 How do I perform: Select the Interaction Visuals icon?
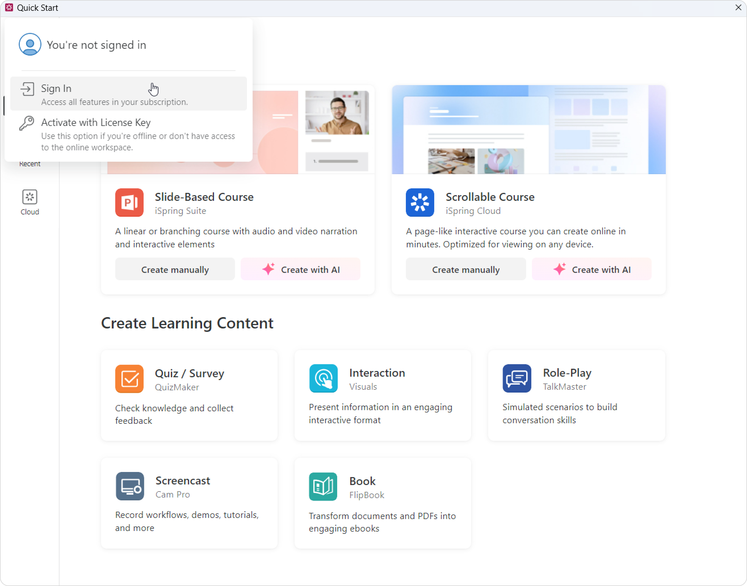point(323,378)
